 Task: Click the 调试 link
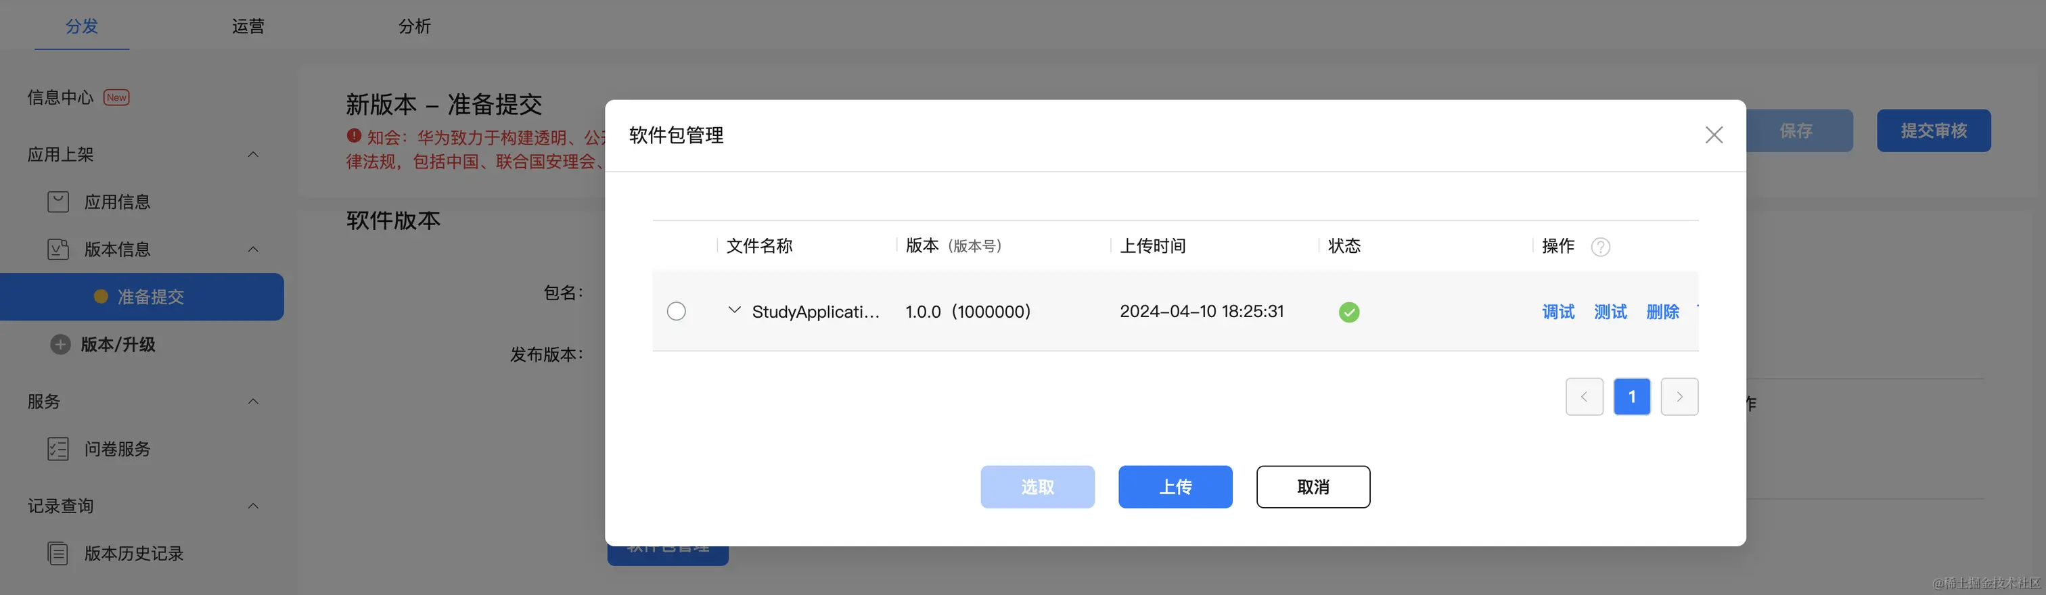tap(1558, 312)
